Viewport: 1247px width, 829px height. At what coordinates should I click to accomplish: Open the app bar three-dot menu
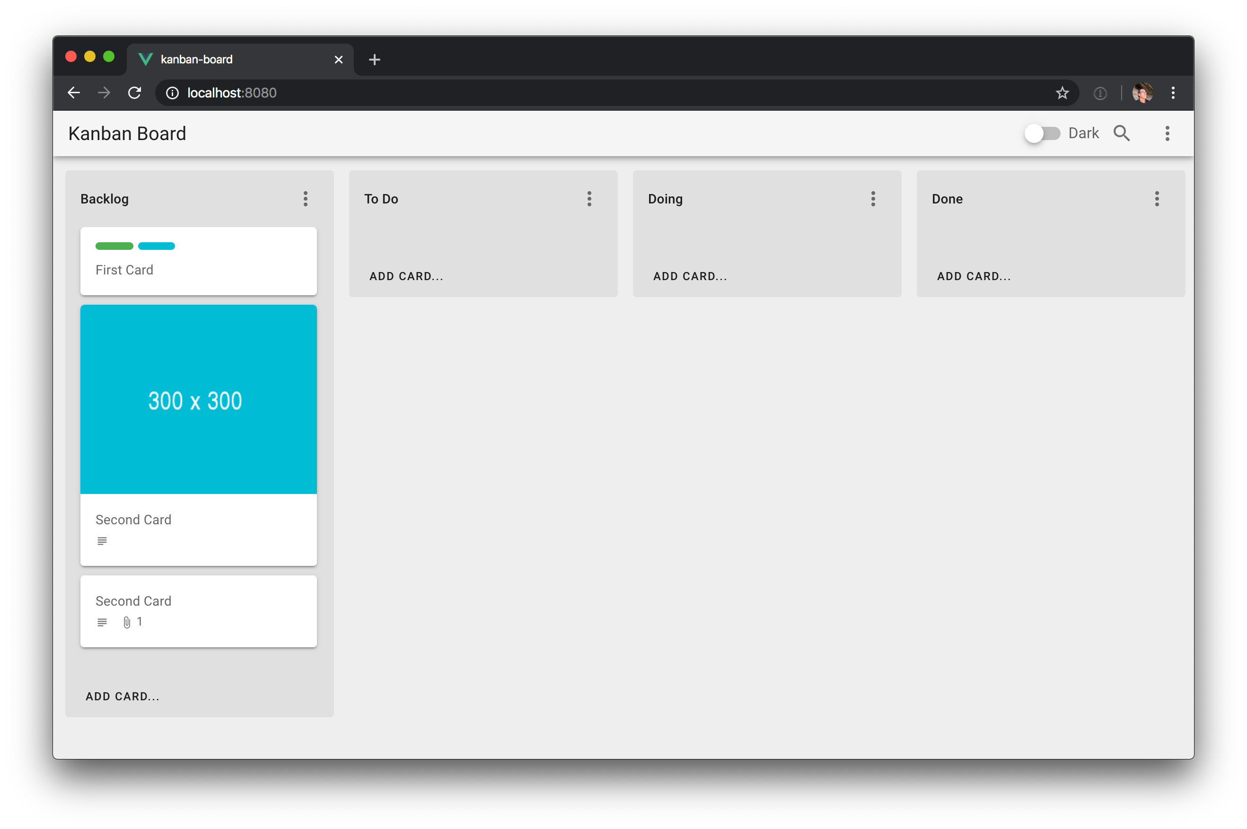pyautogui.click(x=1167, y=133)
